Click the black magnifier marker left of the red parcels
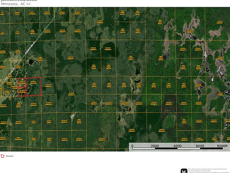This screenshot has height=173, width=230. [15, 81]
